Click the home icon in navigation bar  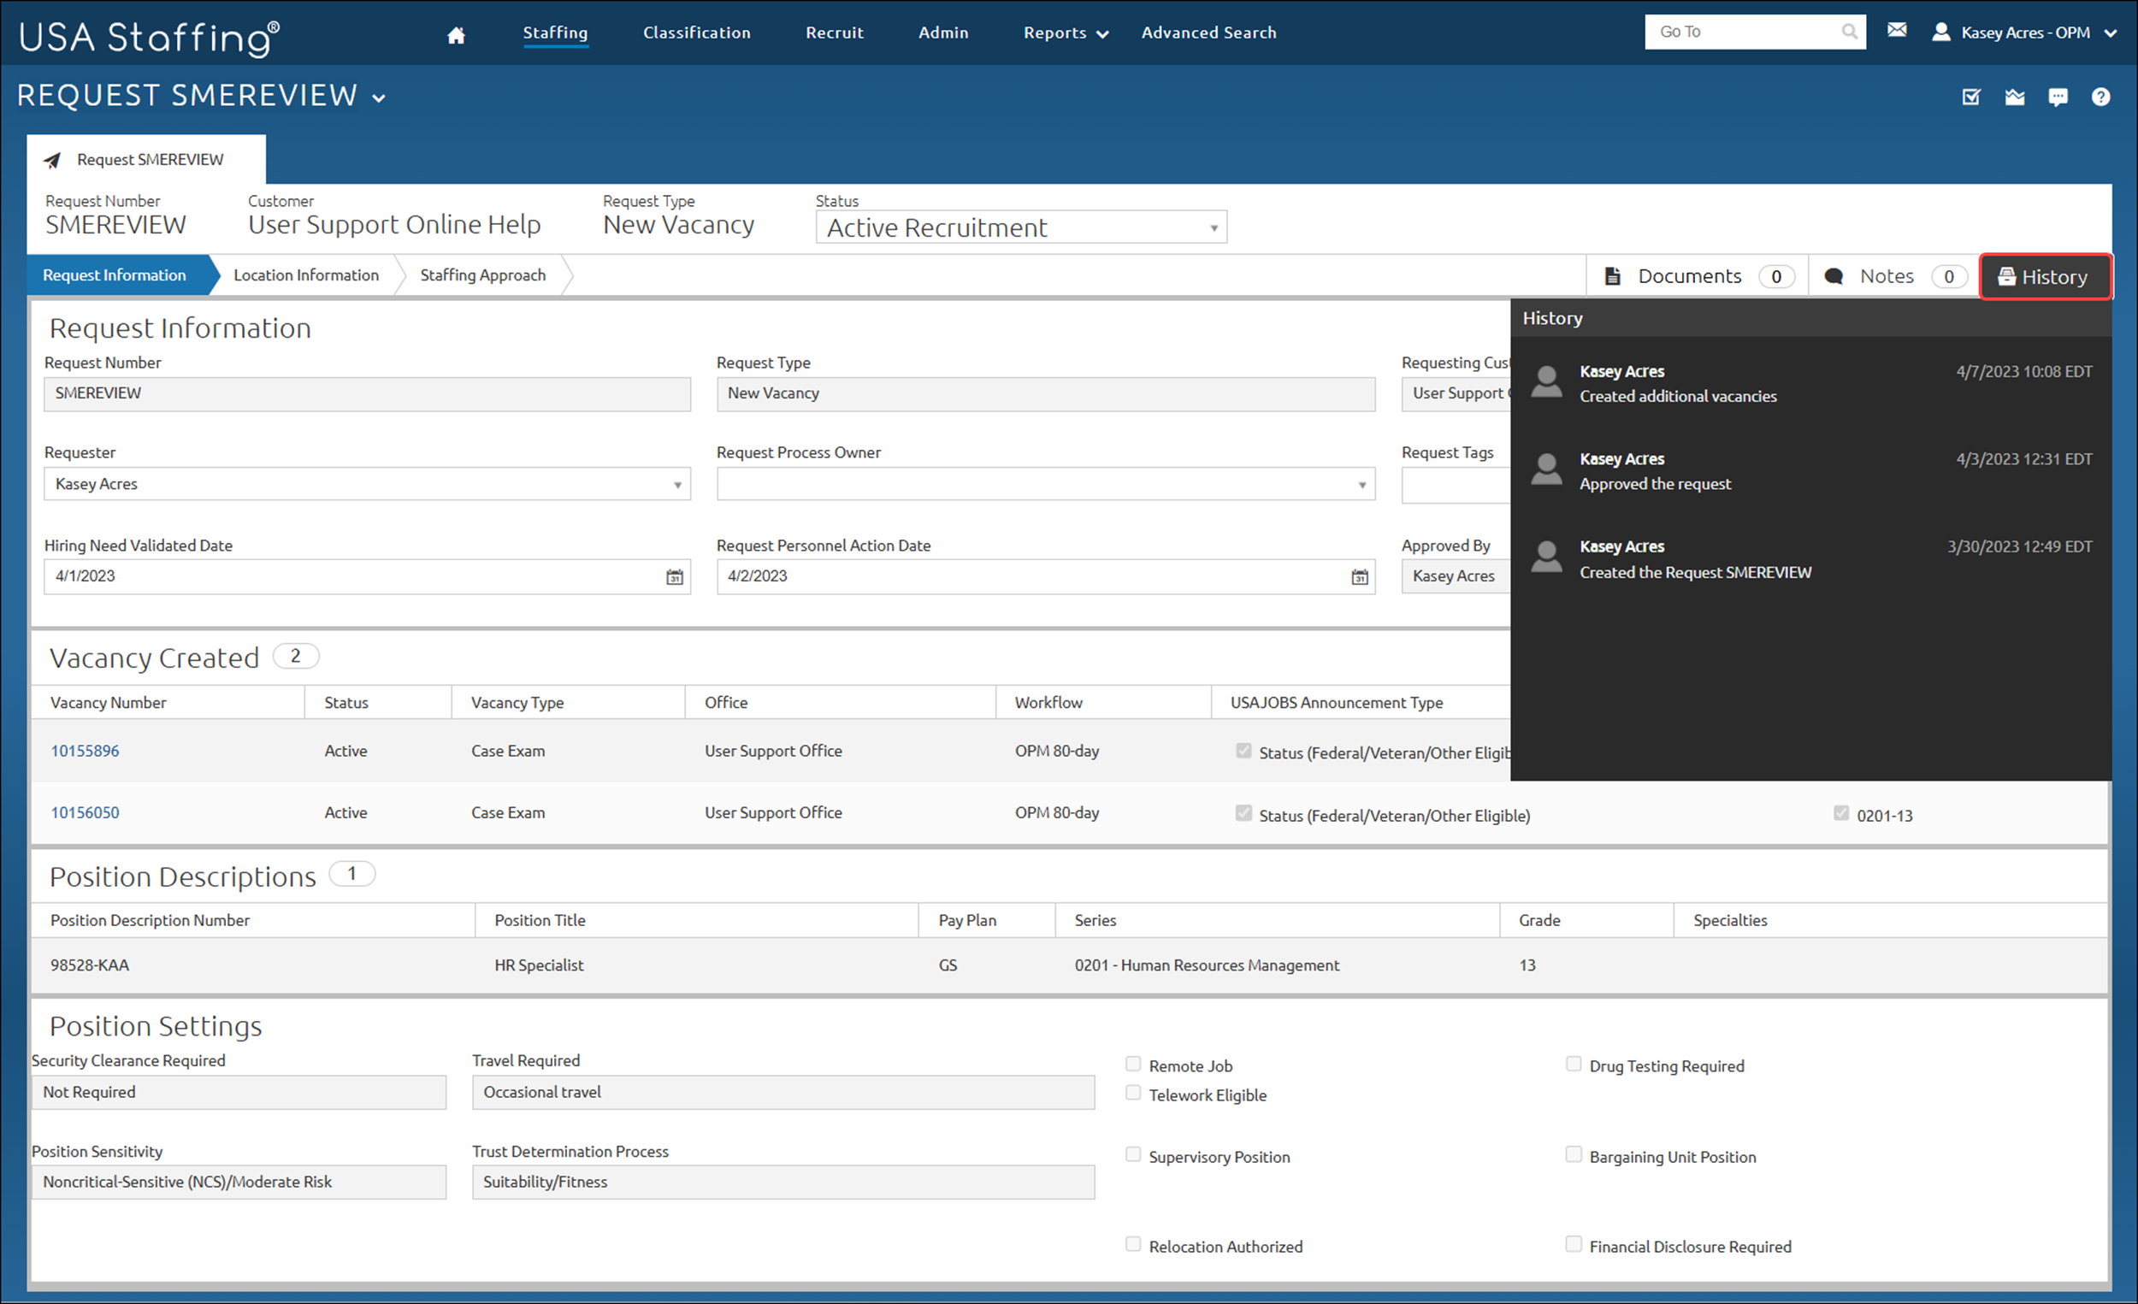[x=456, y=35]
